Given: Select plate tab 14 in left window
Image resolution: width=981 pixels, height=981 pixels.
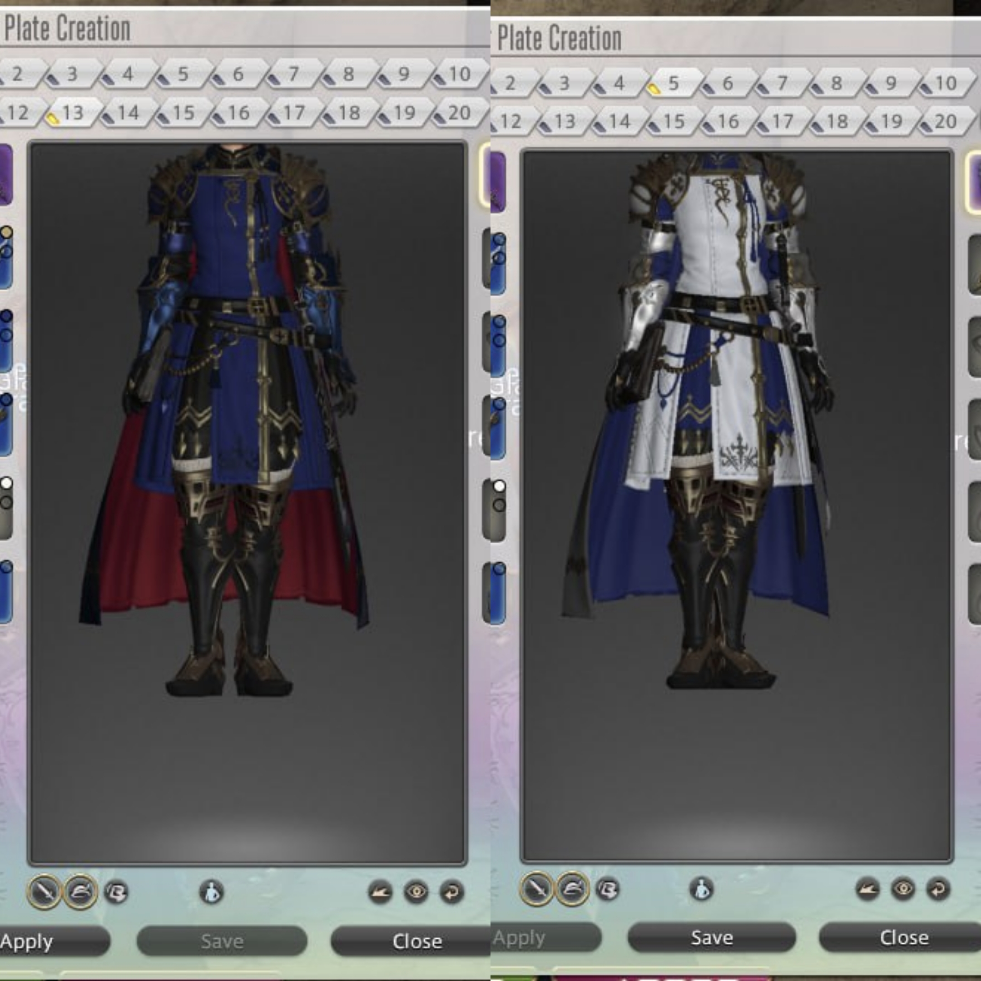Looking at the screenshot, I should pos(129,112).
